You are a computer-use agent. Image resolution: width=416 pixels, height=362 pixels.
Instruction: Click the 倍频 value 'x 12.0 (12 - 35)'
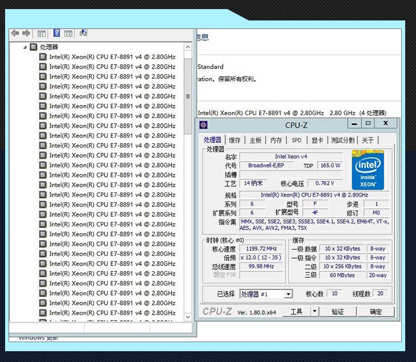[261, 258]
